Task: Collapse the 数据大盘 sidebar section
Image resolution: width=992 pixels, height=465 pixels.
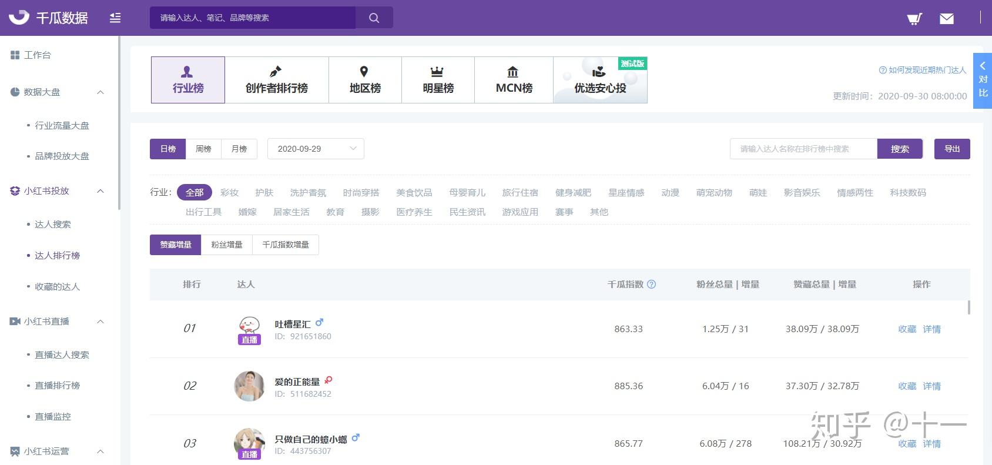Action: point(100,92)
